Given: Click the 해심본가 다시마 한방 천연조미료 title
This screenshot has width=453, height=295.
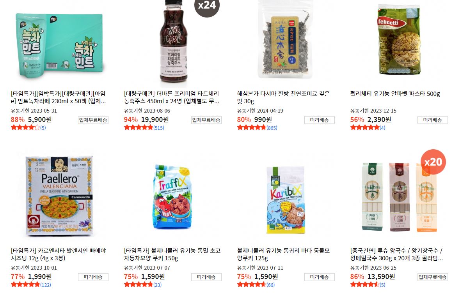Looking at the screenshot, I should coord(283,97).
